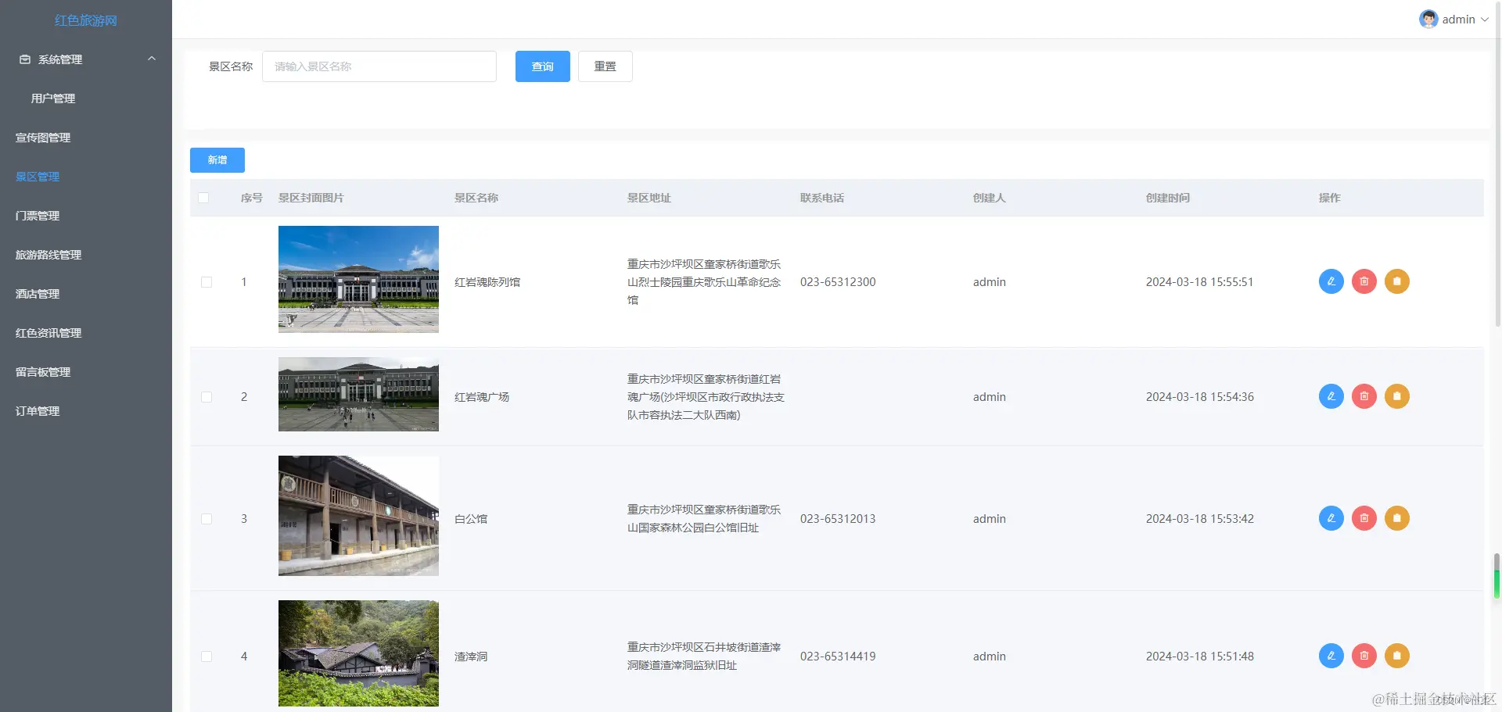Click the edit pencil icon for 渣滓洞

[1331, 656]
